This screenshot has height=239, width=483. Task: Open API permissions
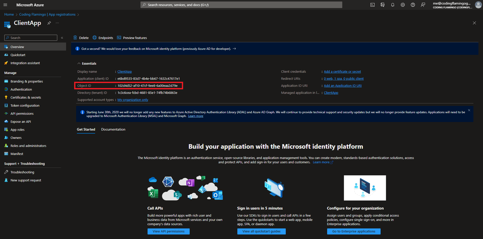tap(22, 113)
